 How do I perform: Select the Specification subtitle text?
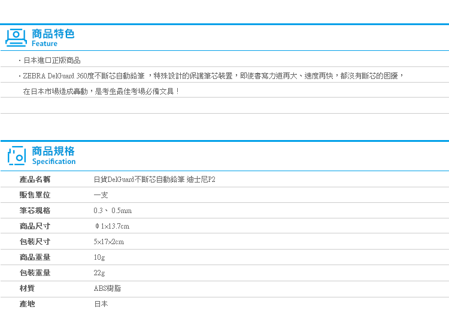pos(54,162)
